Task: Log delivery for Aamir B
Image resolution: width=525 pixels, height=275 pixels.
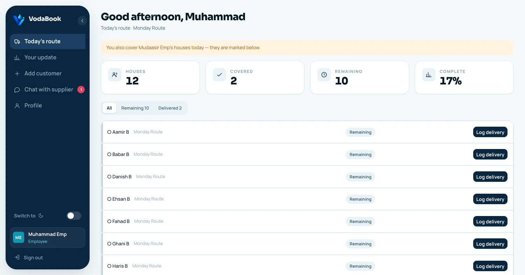Action: coord(490,132)
